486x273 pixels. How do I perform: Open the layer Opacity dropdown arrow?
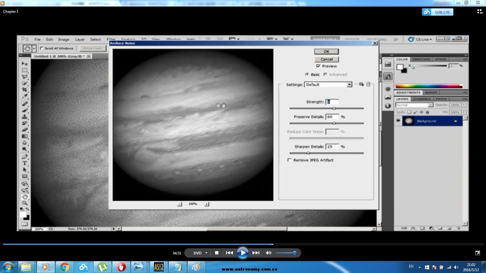(x=464, y=105)
